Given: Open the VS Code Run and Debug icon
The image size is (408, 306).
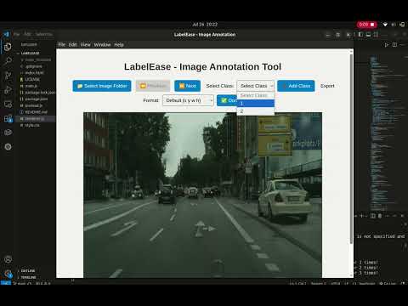Looking at the screenshot, I should tap(8, 89).
